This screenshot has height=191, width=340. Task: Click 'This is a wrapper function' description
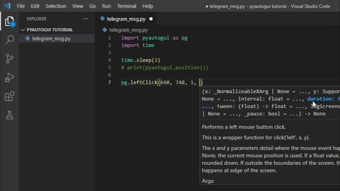click(256, 137)
